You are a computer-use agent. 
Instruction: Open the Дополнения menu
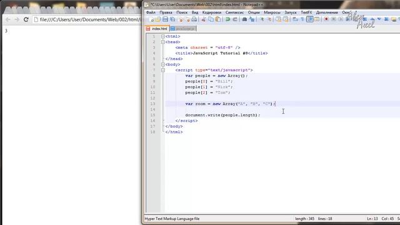[327, 12]
